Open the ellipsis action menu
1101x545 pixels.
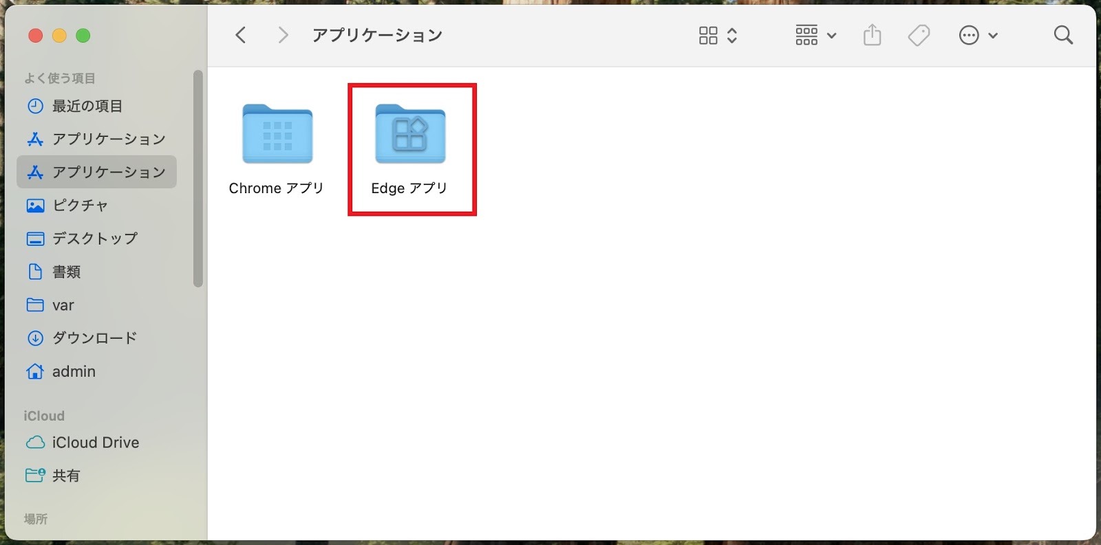tap(969, 35)
